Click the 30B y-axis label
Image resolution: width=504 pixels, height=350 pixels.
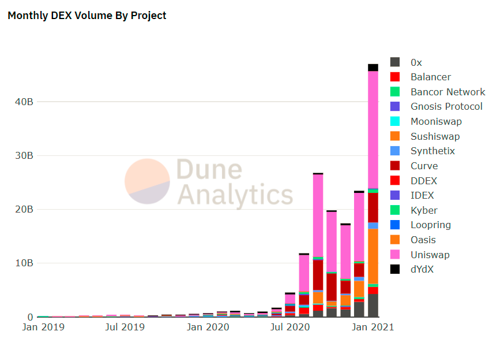click(24, 155)
